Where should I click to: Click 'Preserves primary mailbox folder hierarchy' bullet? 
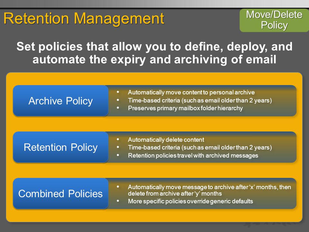pyautogui.click(x=185, y=108)
